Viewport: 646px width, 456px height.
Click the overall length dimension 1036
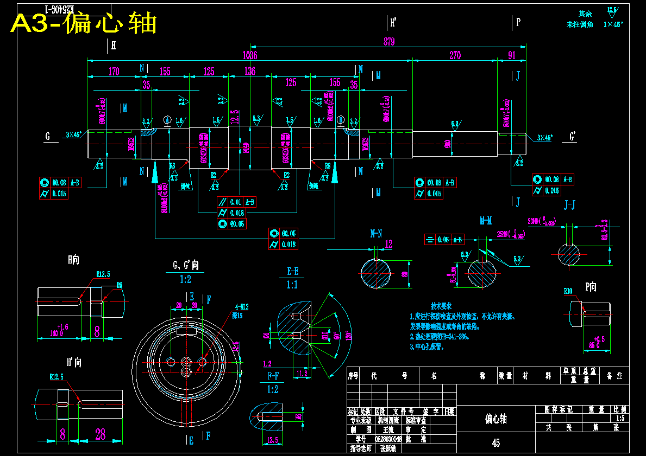pos(250,55)
